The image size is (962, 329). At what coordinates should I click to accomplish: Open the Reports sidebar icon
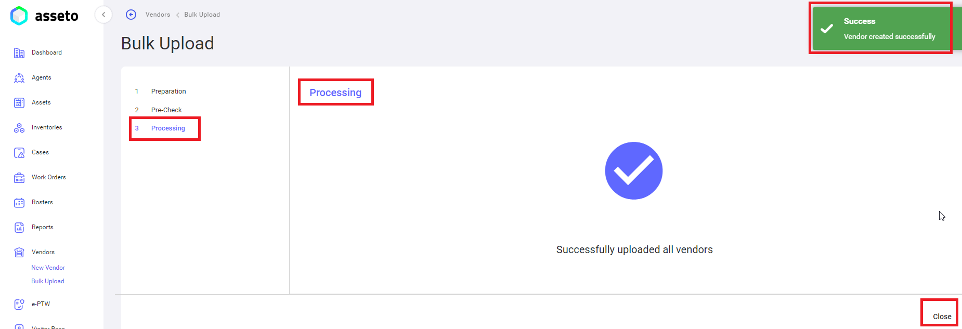point(19,228)
